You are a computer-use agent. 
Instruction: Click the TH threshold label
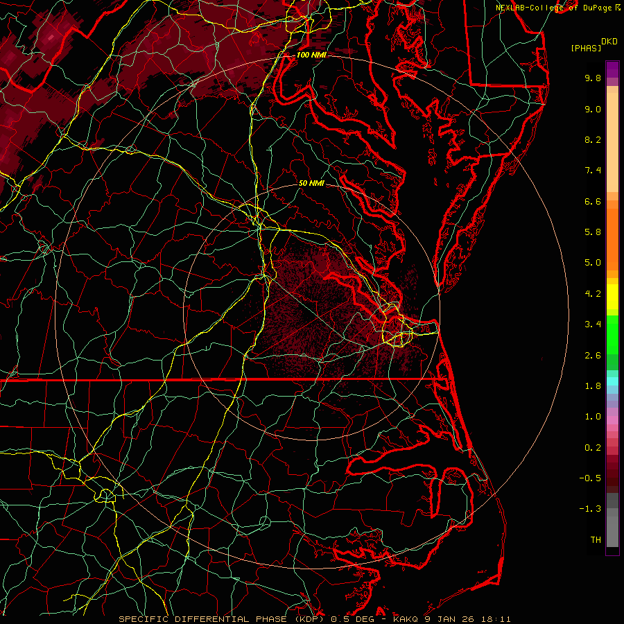596,540
